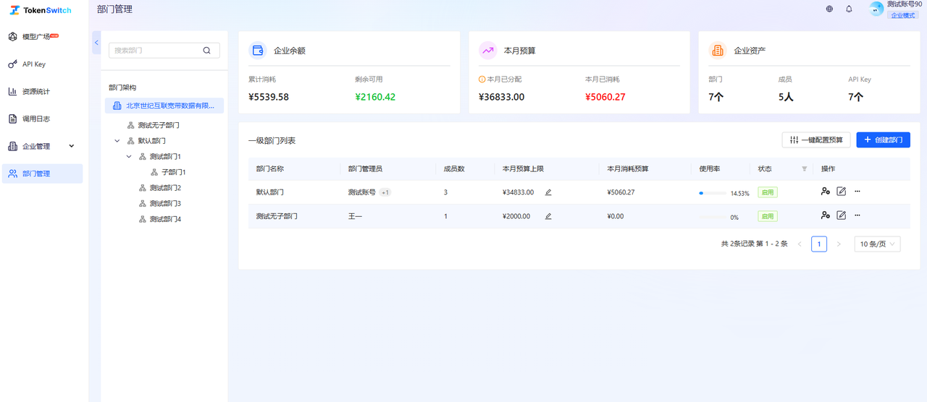The image size is (927, 402).
Task: Click the 企业余额 wallet icon
Action: click(257, 51)
